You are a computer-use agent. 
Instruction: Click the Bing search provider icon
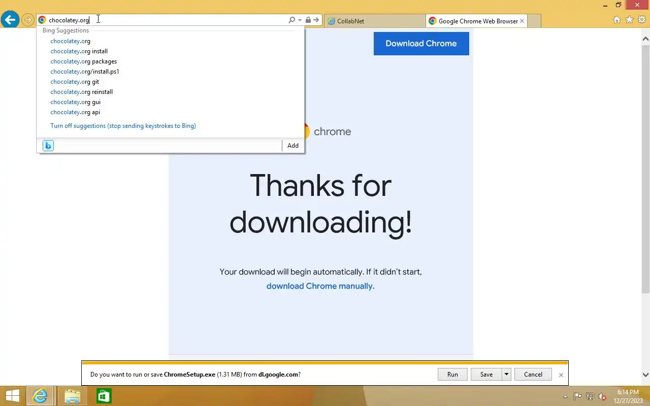pos(48,146)
